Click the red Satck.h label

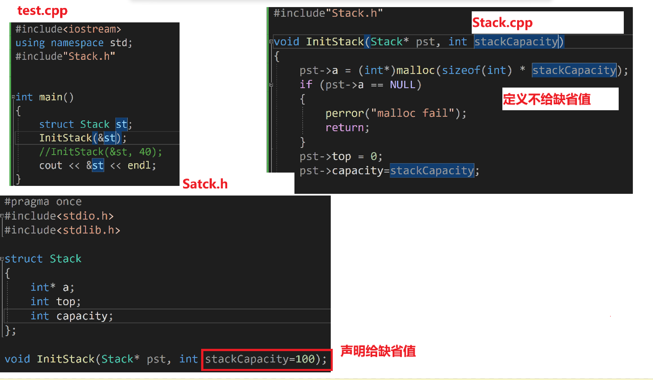[x=205, y=184]
